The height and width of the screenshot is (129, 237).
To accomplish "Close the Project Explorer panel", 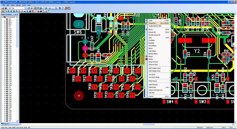I will click(17, 14).
